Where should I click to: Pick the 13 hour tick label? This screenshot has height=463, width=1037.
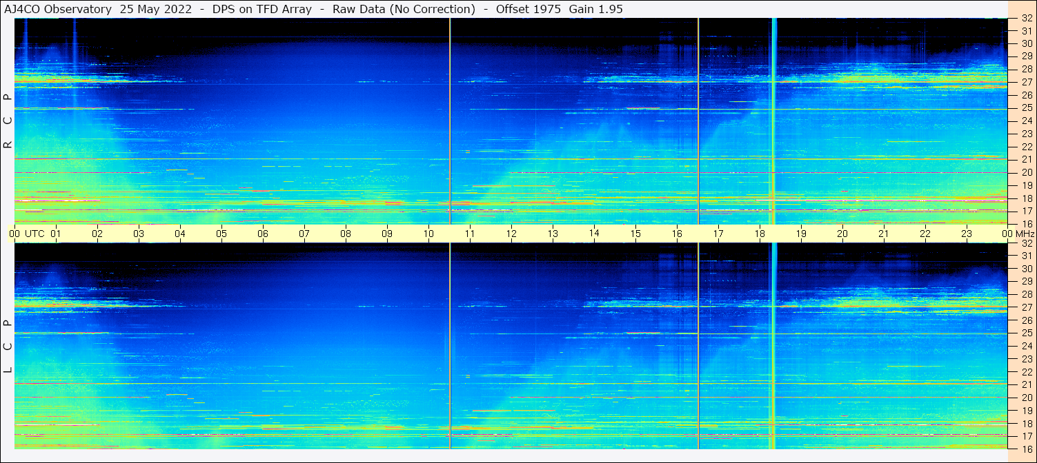553,234
